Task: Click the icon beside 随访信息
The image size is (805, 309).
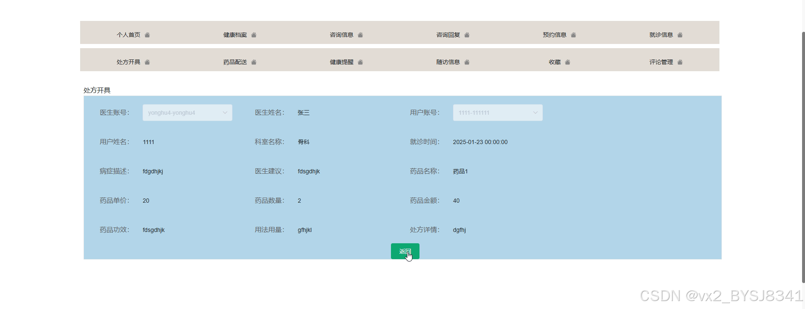Action: coord(467,62)
